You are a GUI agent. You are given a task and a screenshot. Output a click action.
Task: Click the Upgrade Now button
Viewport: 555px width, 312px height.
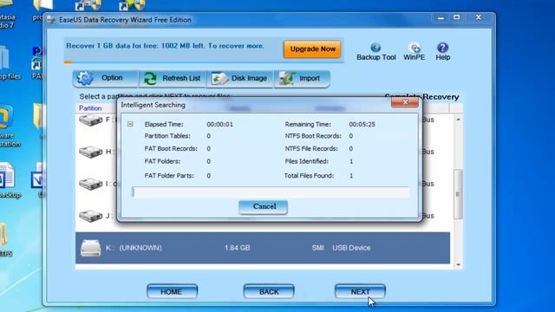[312, 49]
